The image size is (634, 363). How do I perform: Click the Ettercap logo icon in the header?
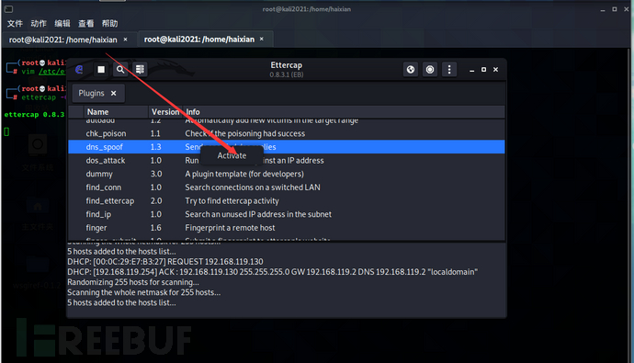(x=79, y=70)
